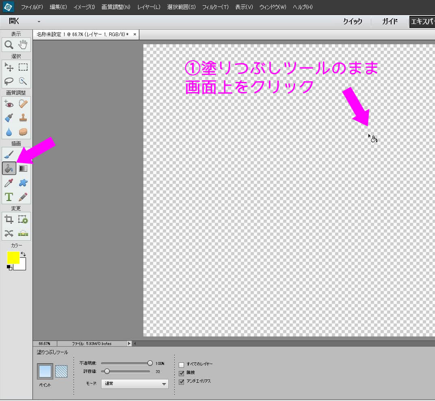Choose the Rectangular Marquee selection tool

(x=24, y=67)
